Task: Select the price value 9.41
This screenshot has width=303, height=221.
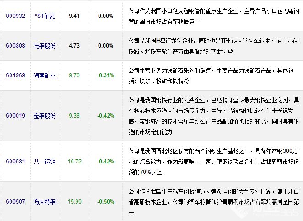Action: [74, 16]
